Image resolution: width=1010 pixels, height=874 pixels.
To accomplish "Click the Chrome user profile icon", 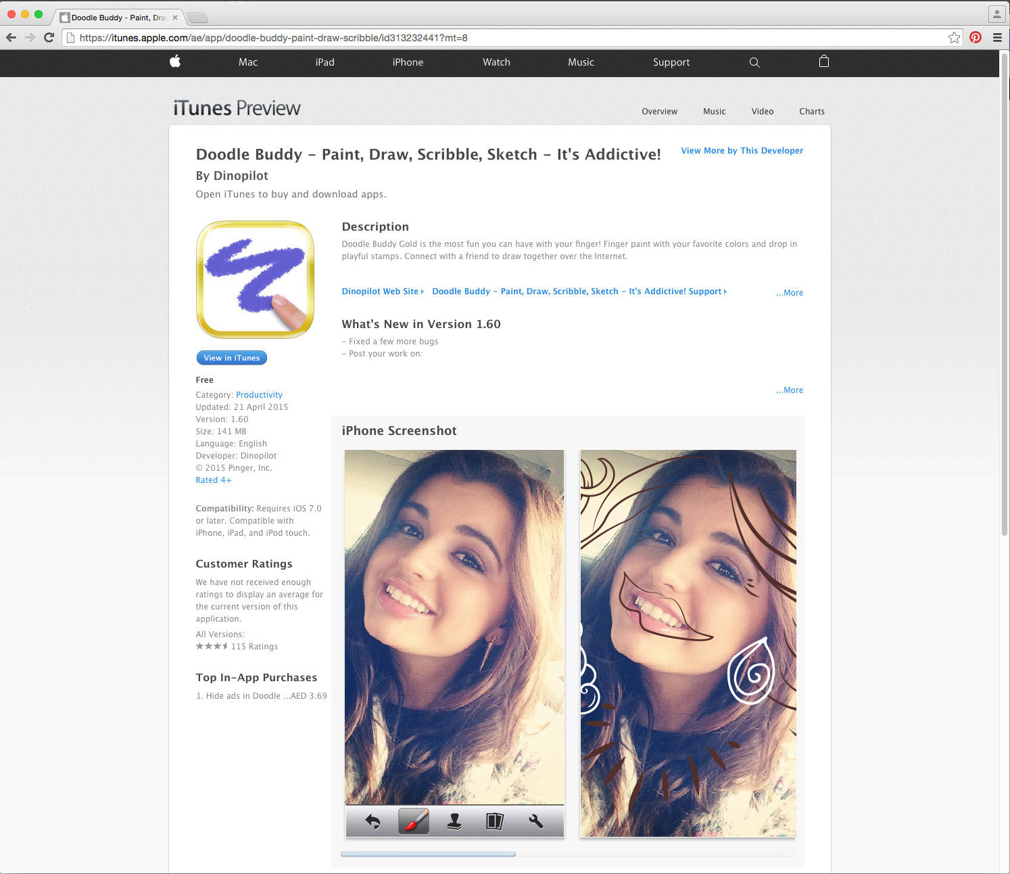I will [x=996, y=14].
